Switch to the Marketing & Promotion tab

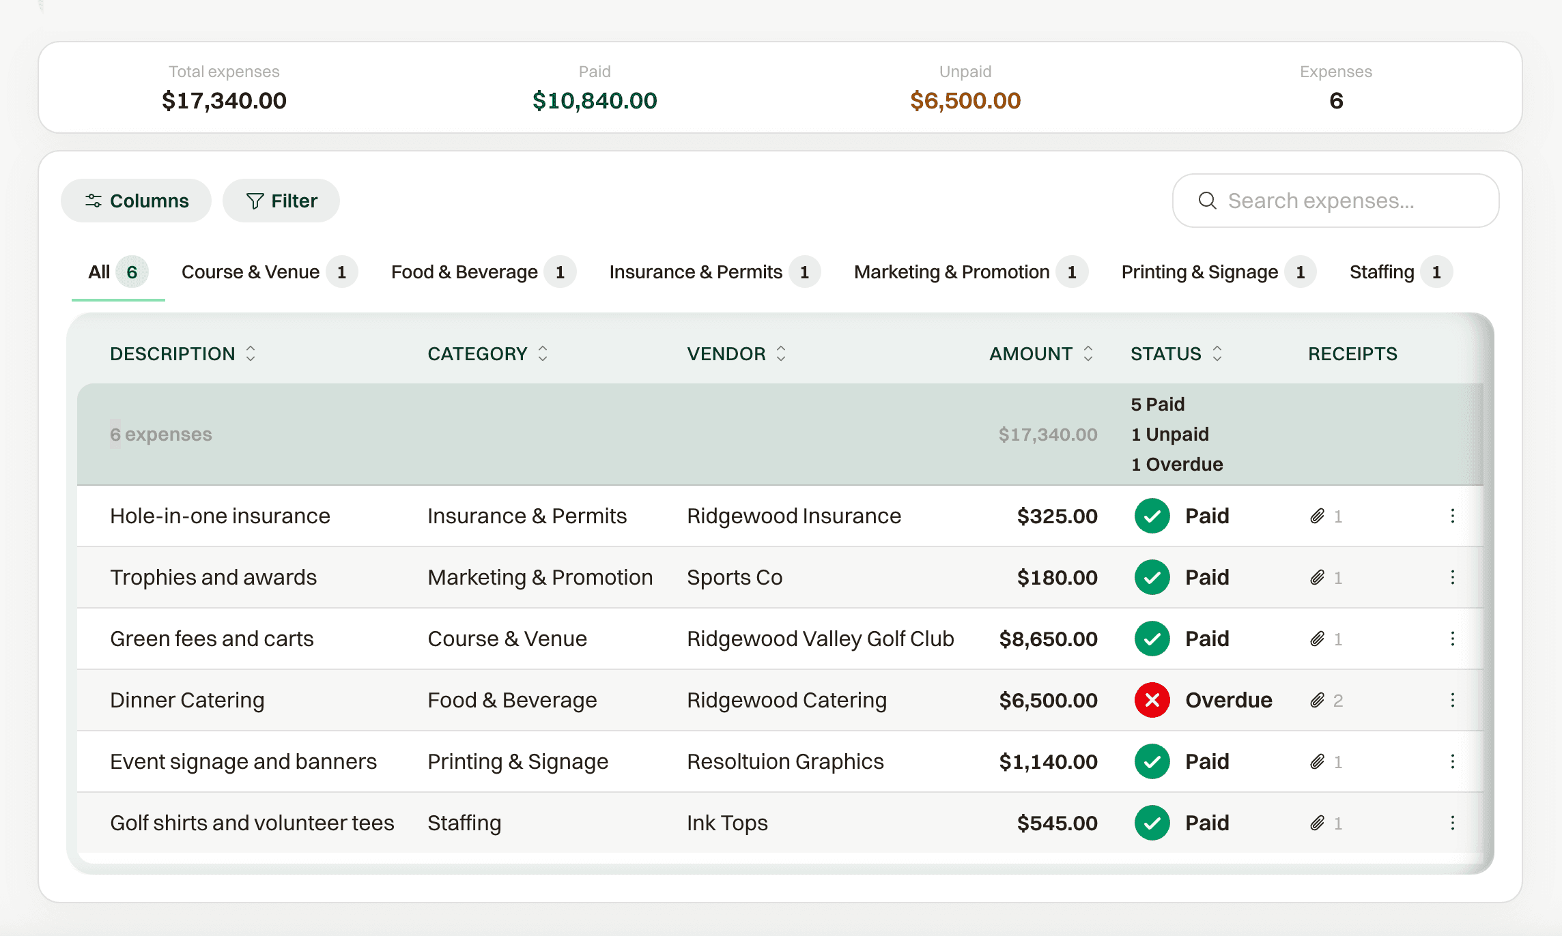pyautogui.click(x=971, y=272)
